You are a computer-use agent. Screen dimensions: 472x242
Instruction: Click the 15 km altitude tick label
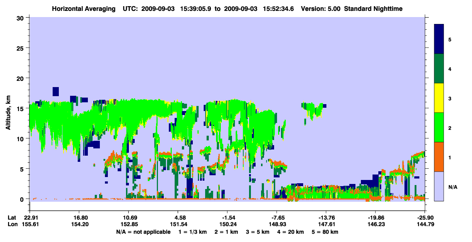click(21, 108)
